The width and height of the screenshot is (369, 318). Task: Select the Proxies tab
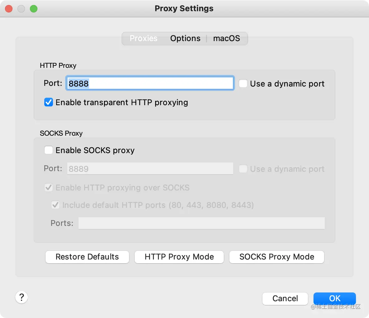click(143, 38)
